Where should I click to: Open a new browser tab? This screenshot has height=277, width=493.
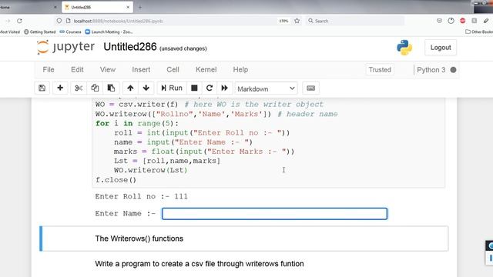click(x=140, y=7)
